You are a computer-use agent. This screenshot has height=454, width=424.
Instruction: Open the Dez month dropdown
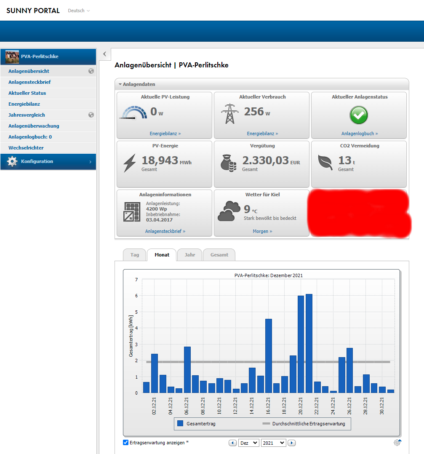pos(248,443)
